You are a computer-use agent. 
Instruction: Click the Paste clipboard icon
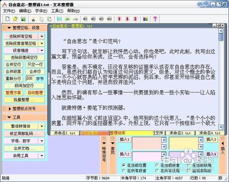tap(49, 19)
